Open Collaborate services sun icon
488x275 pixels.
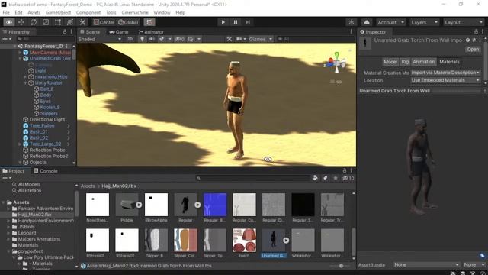(352, 22)
